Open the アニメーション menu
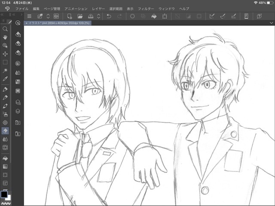 (76, 9)
